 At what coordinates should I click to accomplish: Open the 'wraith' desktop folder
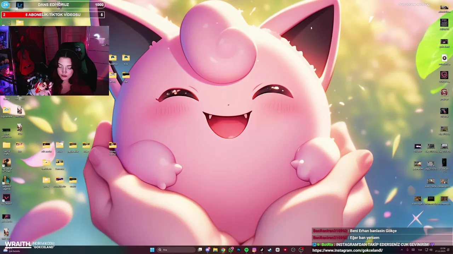(73, 182)
